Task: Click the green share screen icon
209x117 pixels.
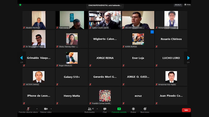Action: tap(119, 109)
